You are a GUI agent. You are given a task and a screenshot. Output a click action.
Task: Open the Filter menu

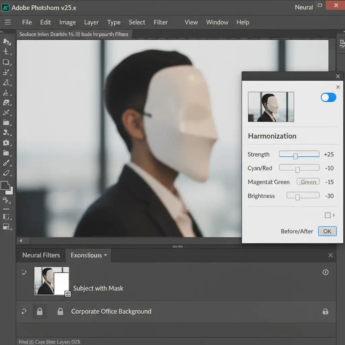point(161,22)
